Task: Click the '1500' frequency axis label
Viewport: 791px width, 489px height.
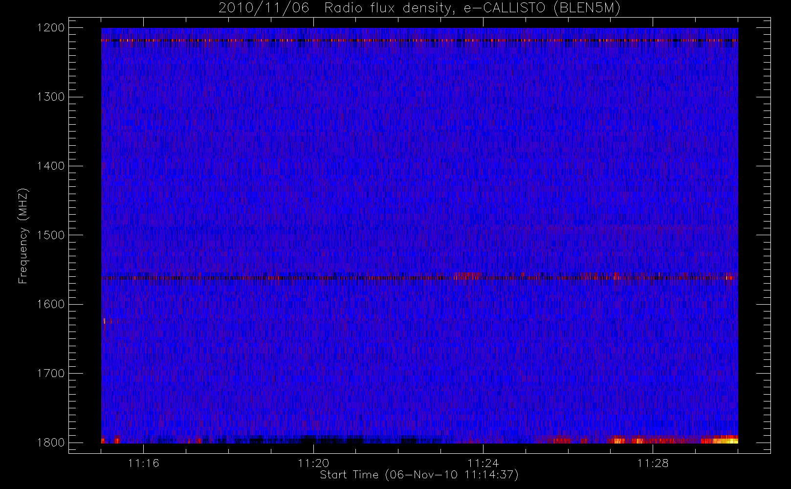Action: pos(51,235)
